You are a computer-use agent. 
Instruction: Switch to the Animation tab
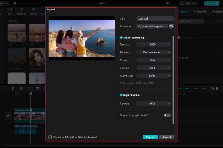pos(200,11)
